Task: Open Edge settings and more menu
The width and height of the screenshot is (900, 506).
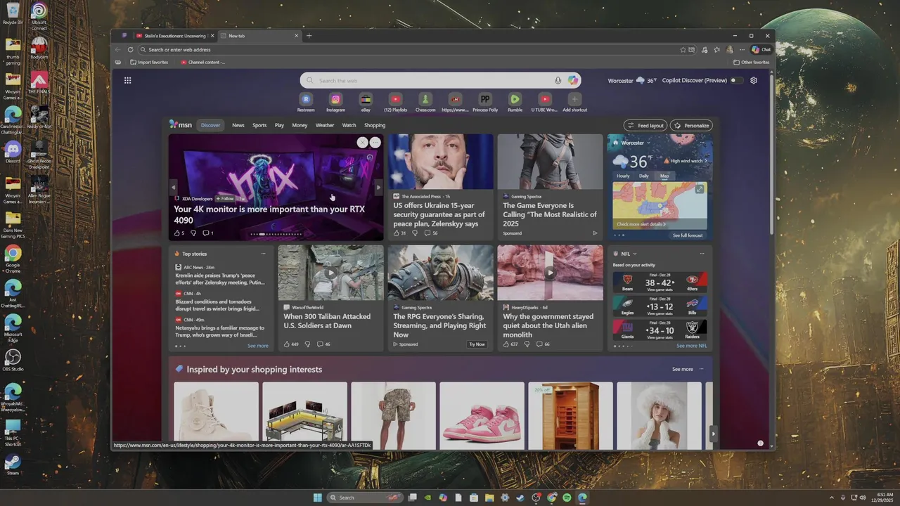Action: (741, 50)
